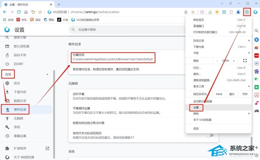This screenshot has height=160, width=260.
Task: Select 缓存目录 in sidebar
Action: coord(27,110)
